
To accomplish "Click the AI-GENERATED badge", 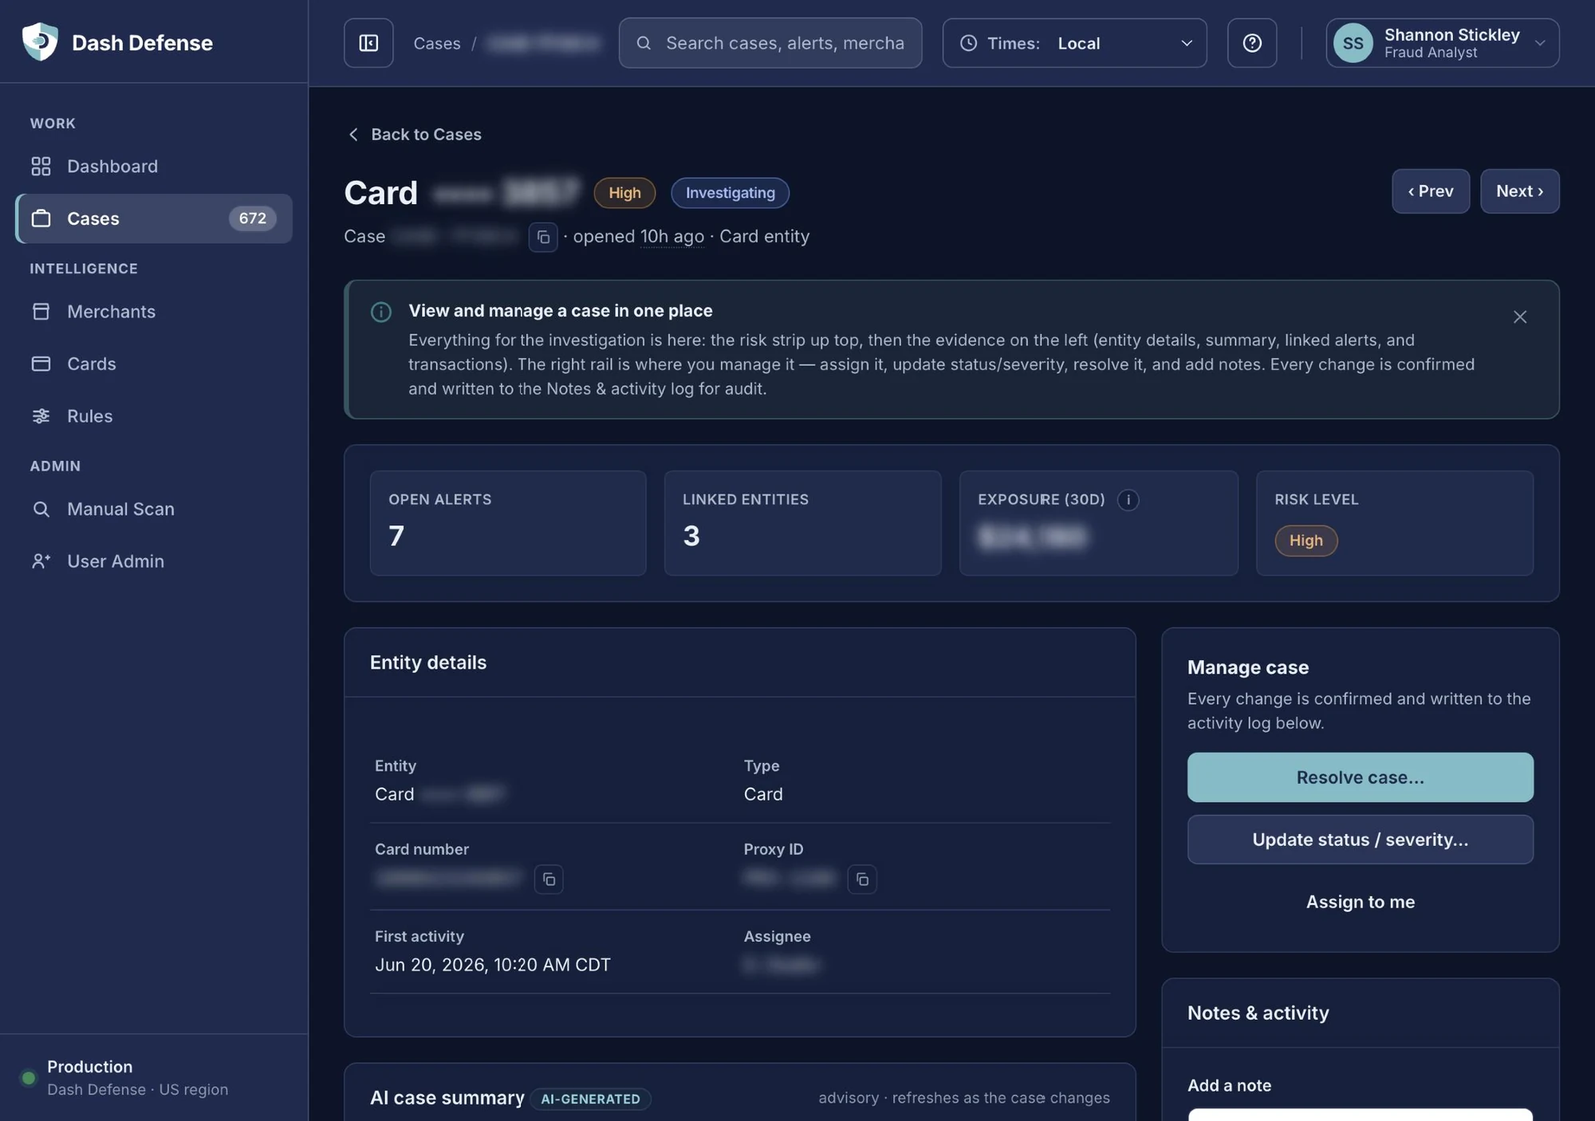I will pyautogui.click(x=590, y=1099).
